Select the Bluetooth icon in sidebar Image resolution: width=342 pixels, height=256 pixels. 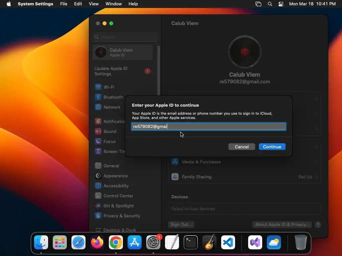(98, 97)
